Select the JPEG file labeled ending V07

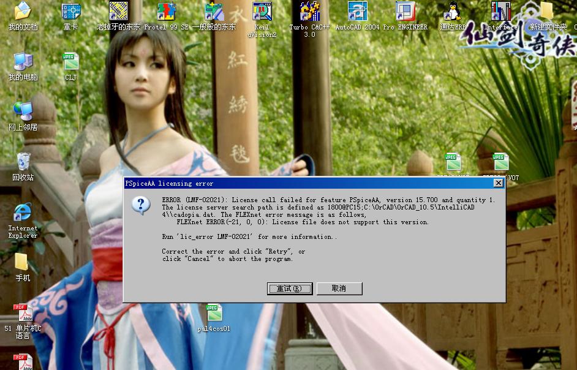click(x=500, y=162)
